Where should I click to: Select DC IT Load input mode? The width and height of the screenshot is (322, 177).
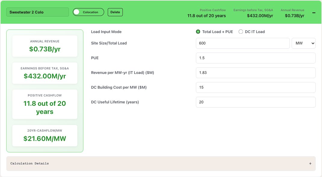point(241,32)
